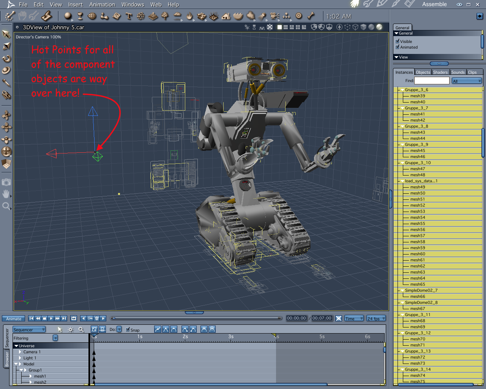
Task: Insert a terrain house object
Action: 226,16
